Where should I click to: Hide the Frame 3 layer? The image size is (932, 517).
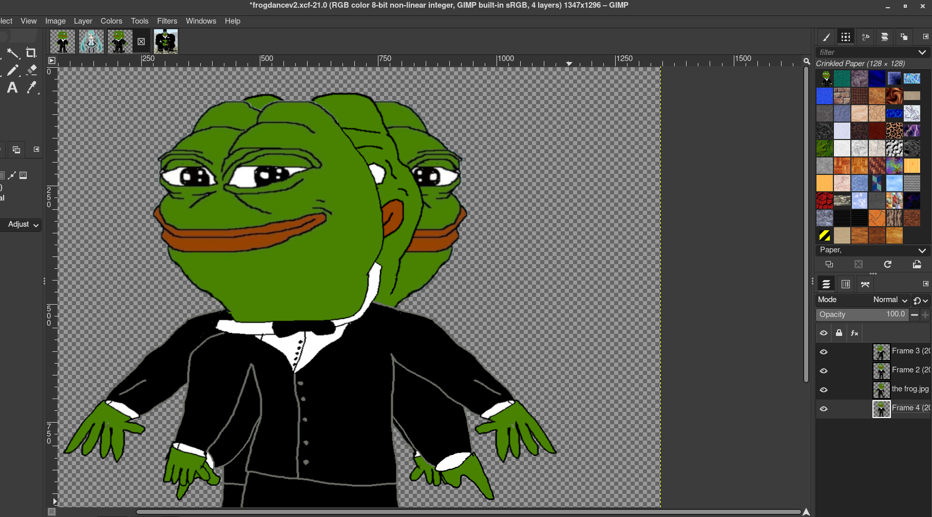[x=824, y=352]
